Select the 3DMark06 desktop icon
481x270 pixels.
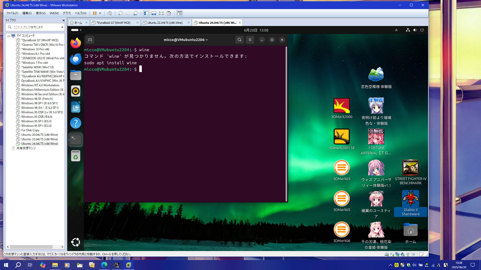[x=342, y=232]
